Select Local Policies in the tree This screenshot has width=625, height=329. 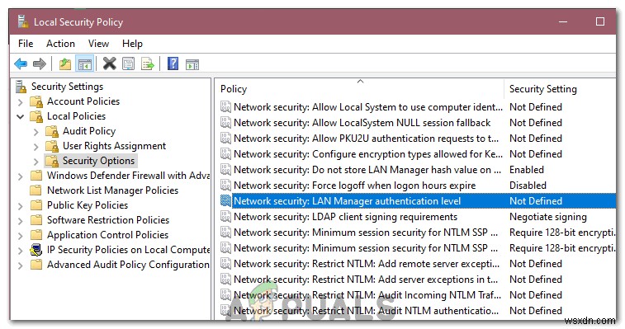77,116
